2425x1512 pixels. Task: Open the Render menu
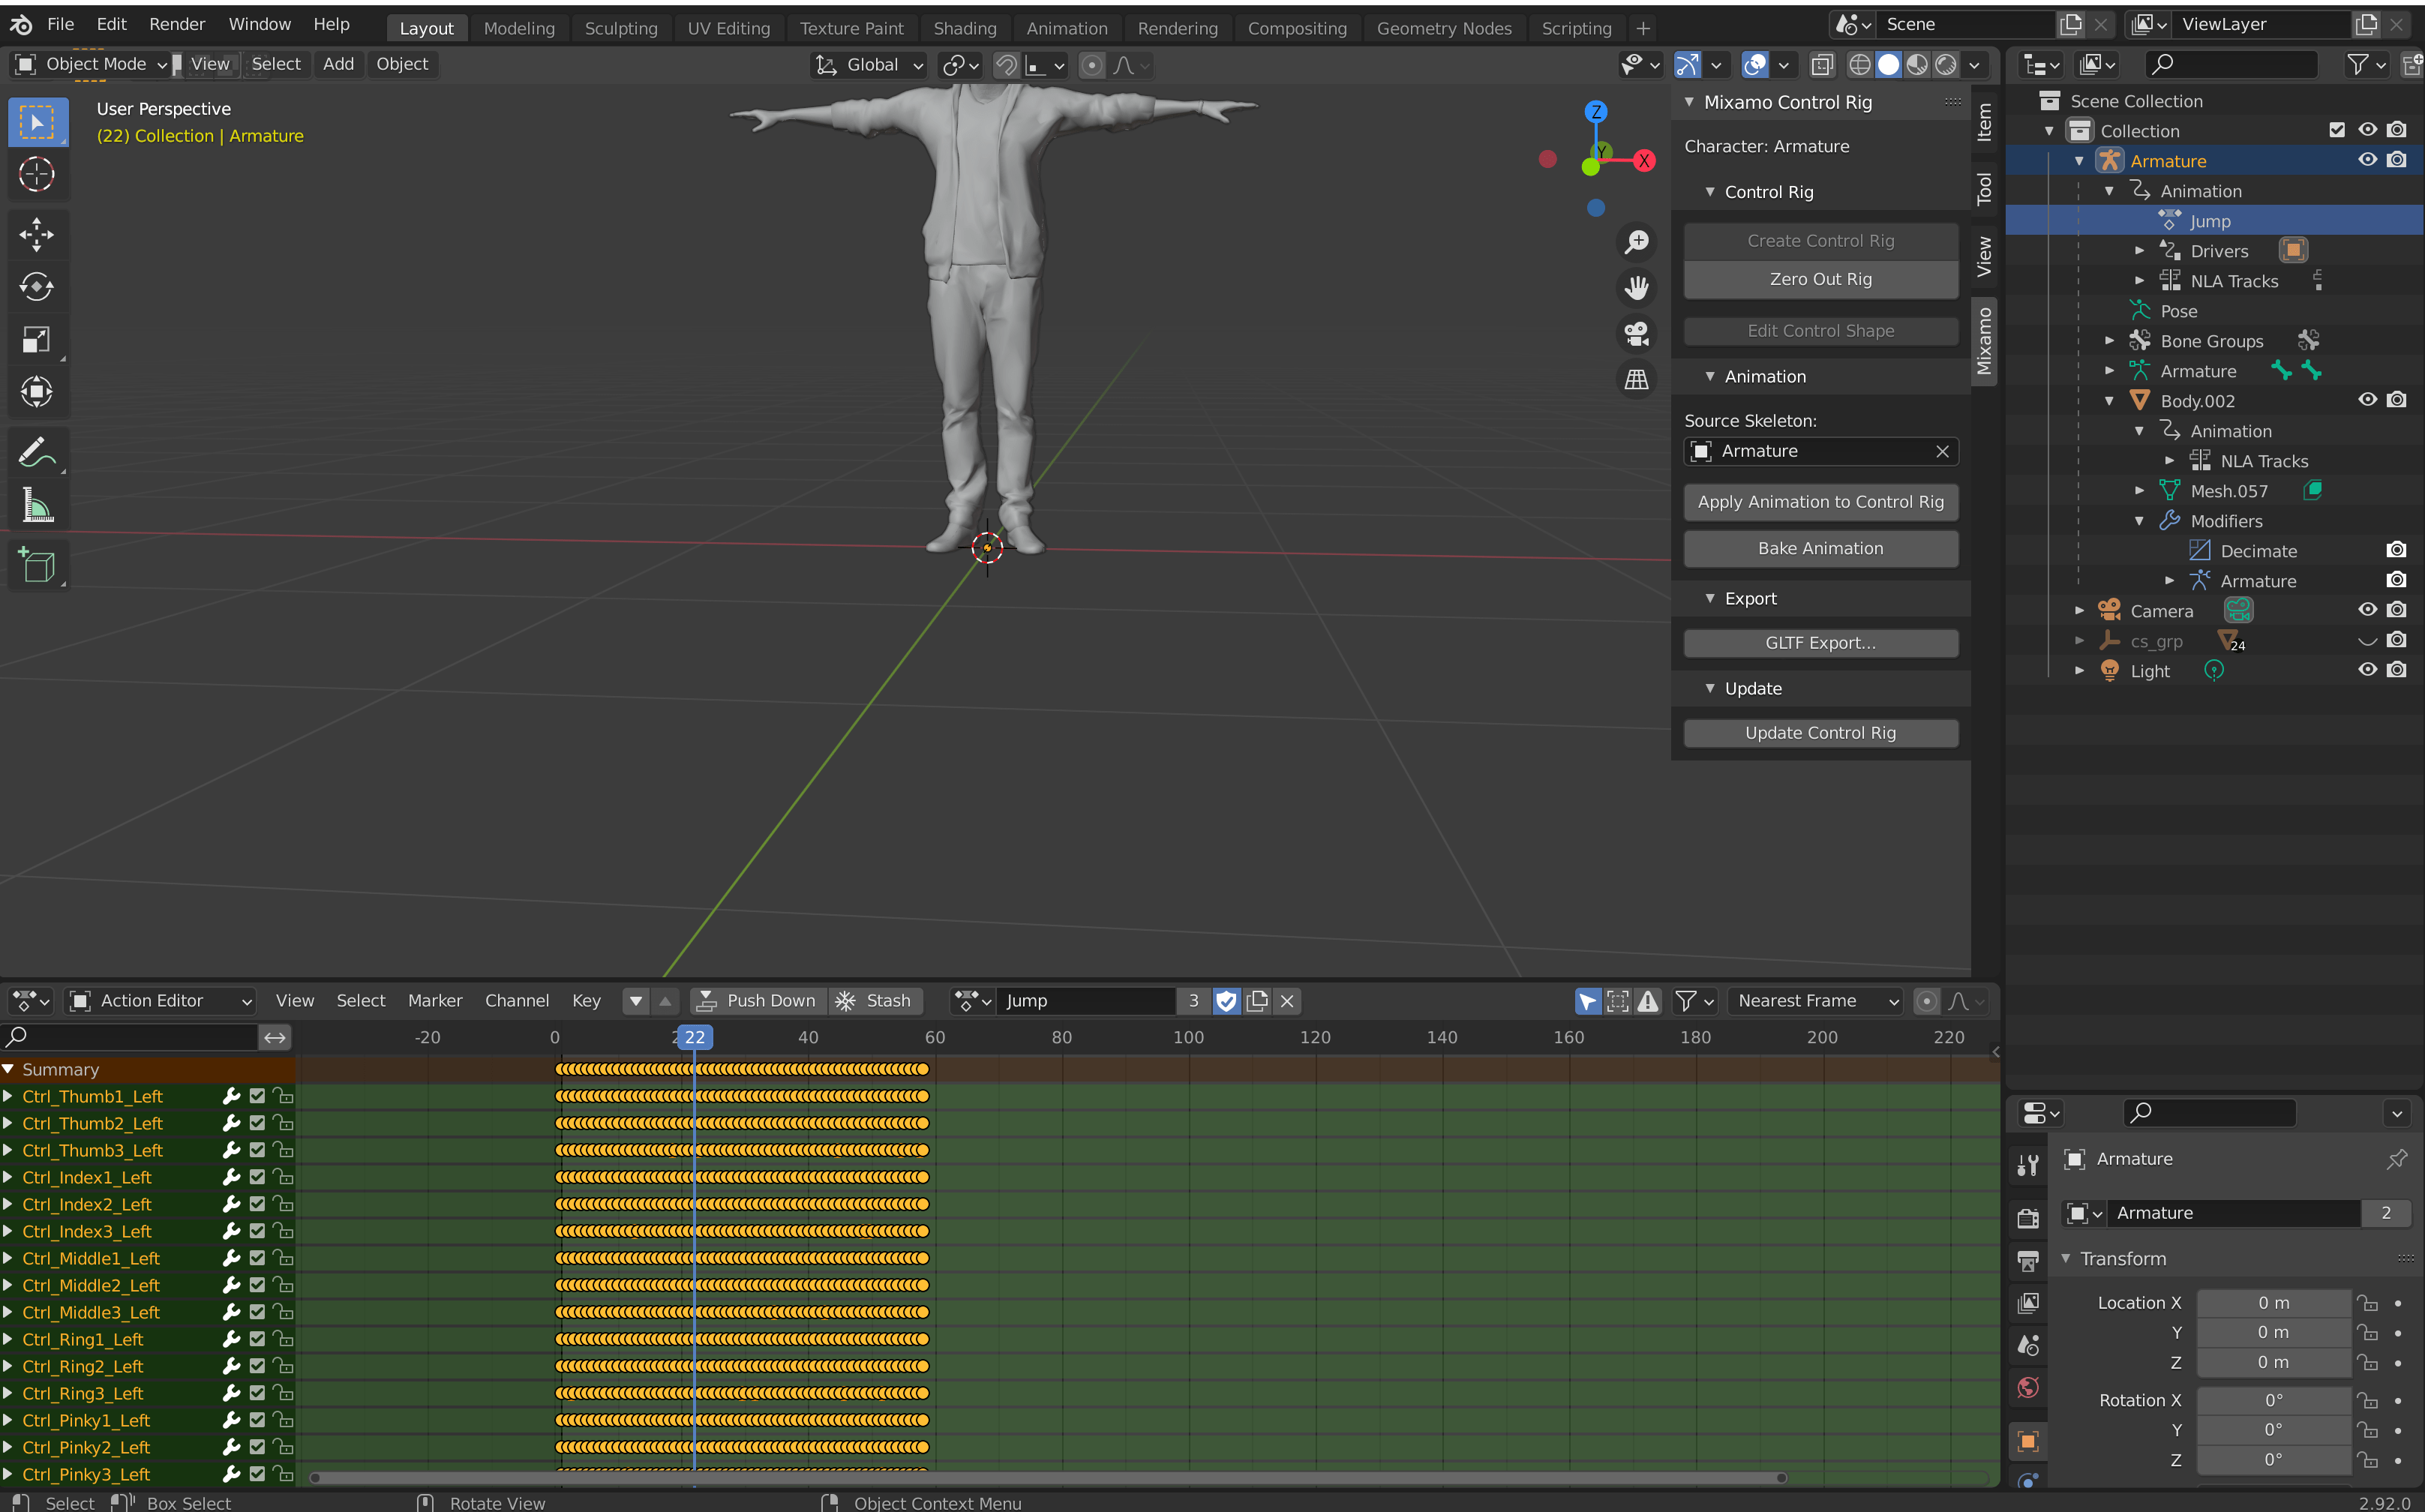click(176, 23)
